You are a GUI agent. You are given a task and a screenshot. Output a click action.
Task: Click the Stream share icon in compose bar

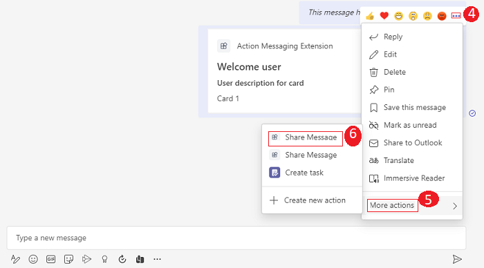(86, 259)
